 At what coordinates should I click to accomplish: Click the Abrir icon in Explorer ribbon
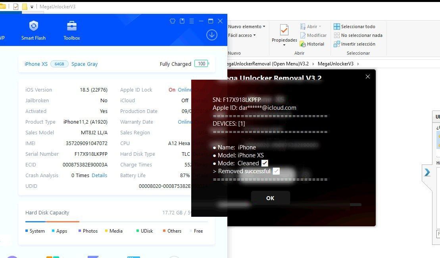(x=303, y=27)
